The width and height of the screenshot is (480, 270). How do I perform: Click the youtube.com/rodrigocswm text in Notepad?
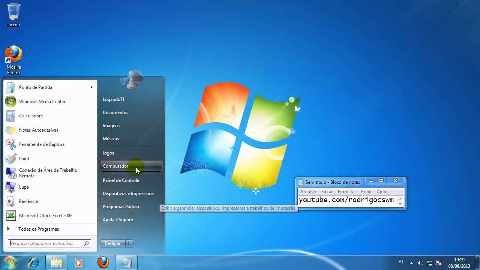pos(346,200)
